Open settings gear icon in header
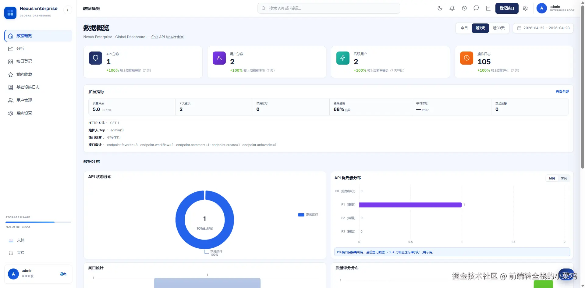Viewport: 585px width, 288px height. pyautogui.click(x=525, y=8)
